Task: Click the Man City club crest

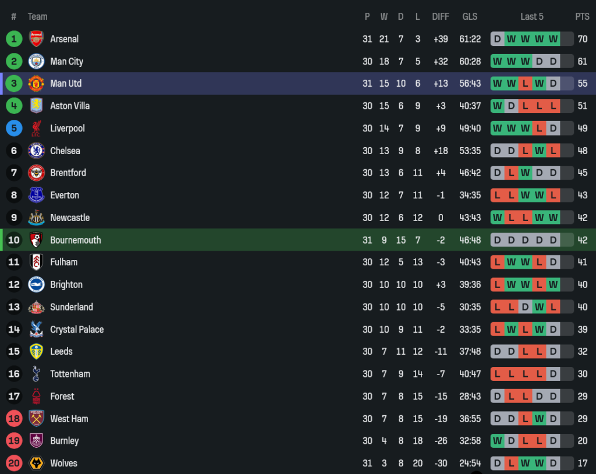Action: [x=36, y=61]
